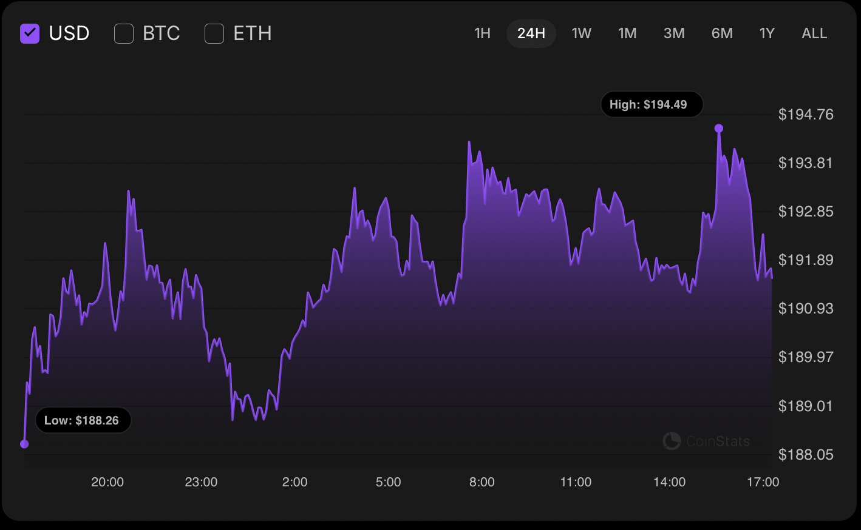Show the 1M price history
861x530 pixels.
click(627, 33)
